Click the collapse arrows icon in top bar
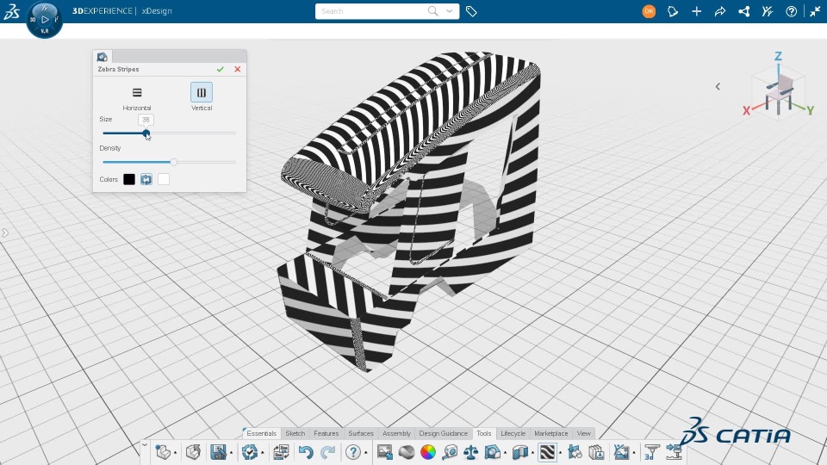The width and height of the screenshot is (827, 465). coord(815,11)
